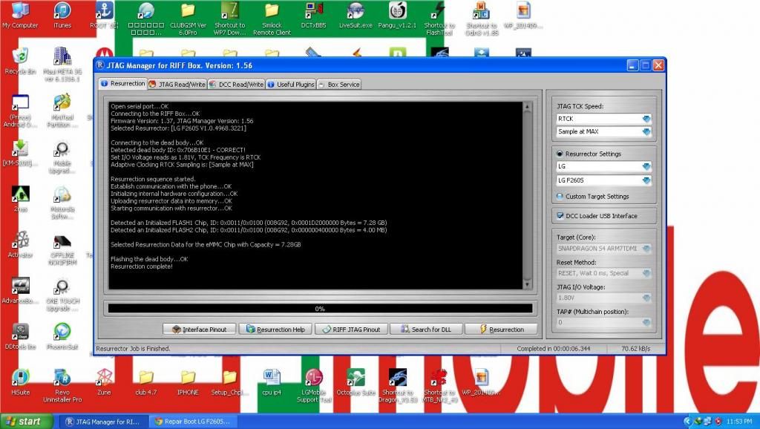The width and height of the screenshot is (760, 429).
Task: Open the JTAG Read/Write tab
Action: click(x=177, y=85)
